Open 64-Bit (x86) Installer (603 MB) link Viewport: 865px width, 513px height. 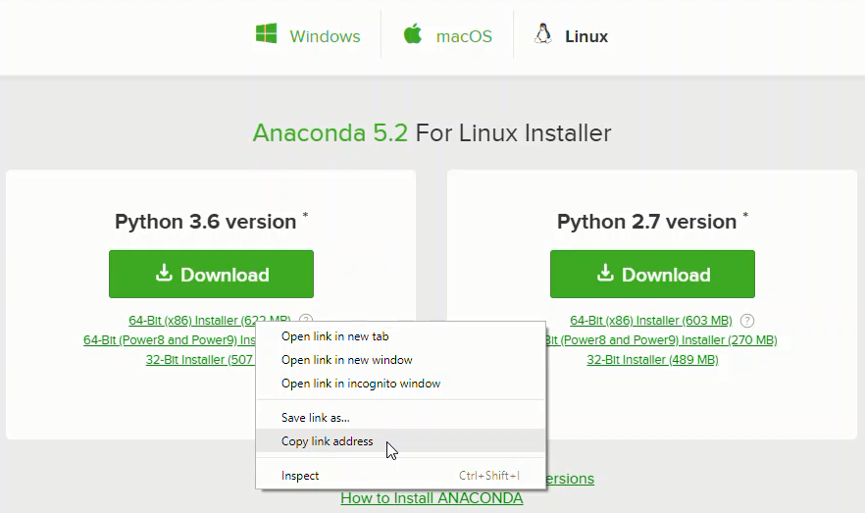point(651,321)
